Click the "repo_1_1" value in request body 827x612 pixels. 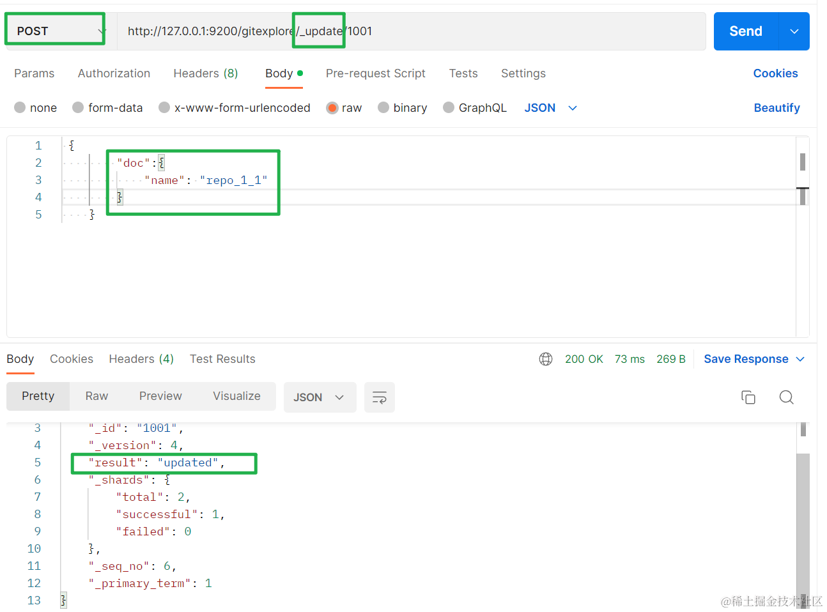pos(234,180)
